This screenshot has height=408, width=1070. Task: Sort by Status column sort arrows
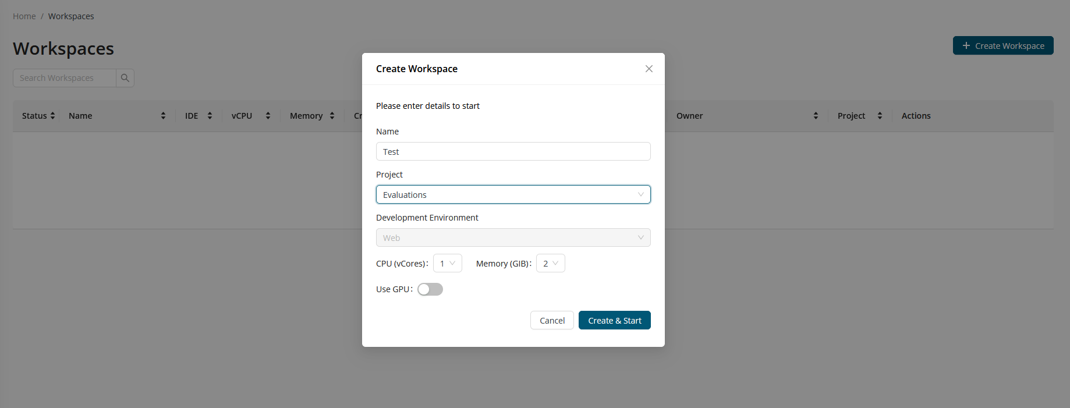point(53,116)
